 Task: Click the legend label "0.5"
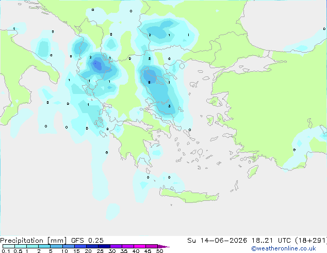pyautogui.click(x=18, y=251)
